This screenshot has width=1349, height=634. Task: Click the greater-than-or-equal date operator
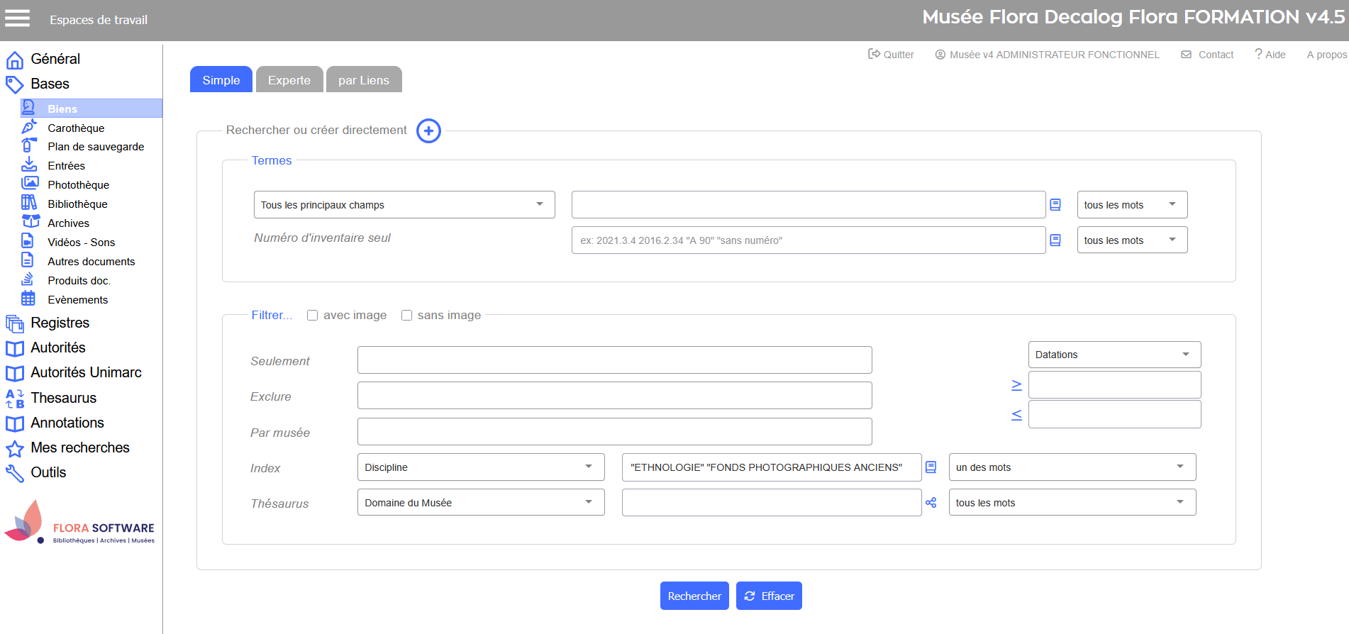(1016, 385)
